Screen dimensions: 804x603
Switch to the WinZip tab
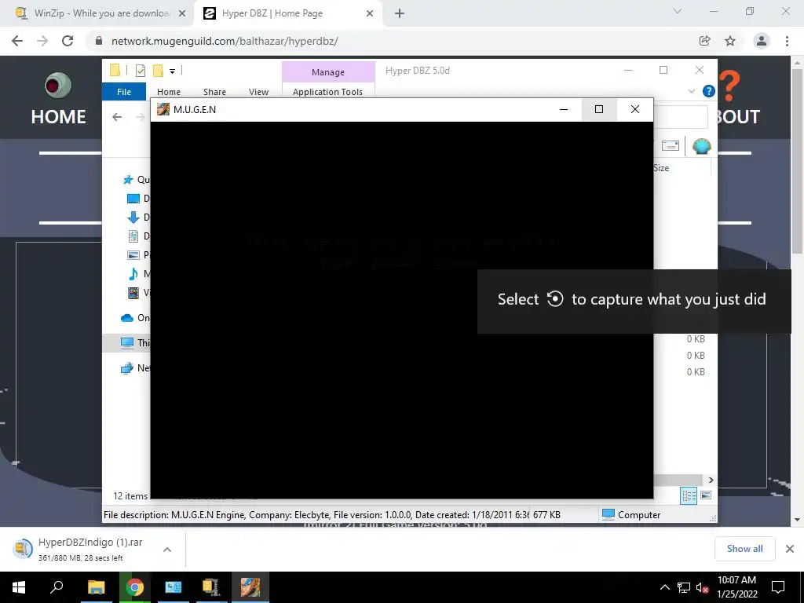pyautogui.click(x=97, y=14)
